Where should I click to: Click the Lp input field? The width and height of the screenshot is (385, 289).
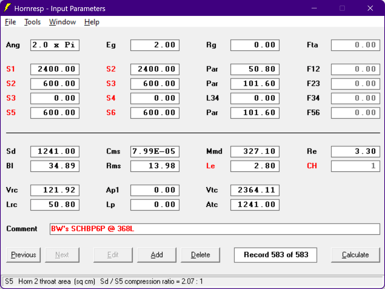pos(155,205)
